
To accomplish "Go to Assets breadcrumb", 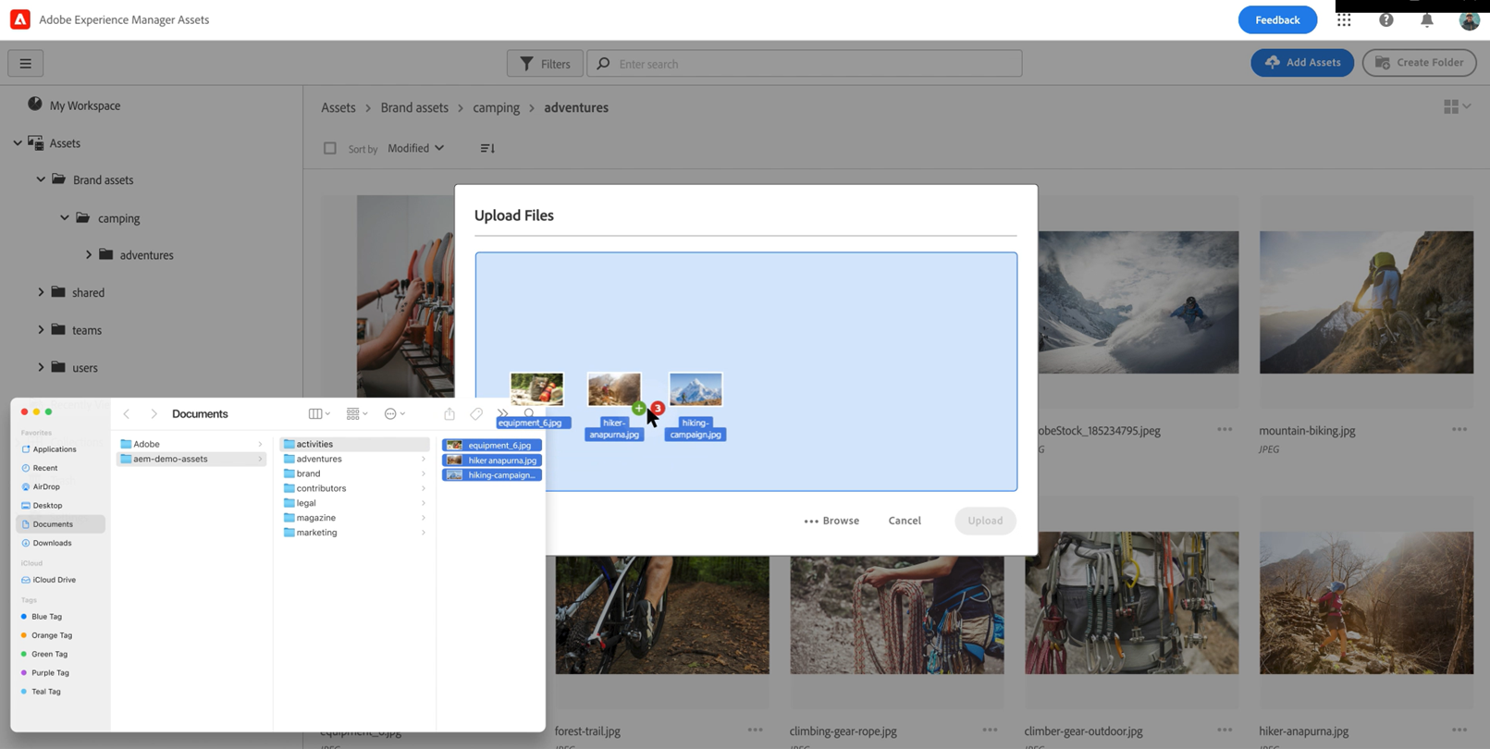I will (339, 107).
